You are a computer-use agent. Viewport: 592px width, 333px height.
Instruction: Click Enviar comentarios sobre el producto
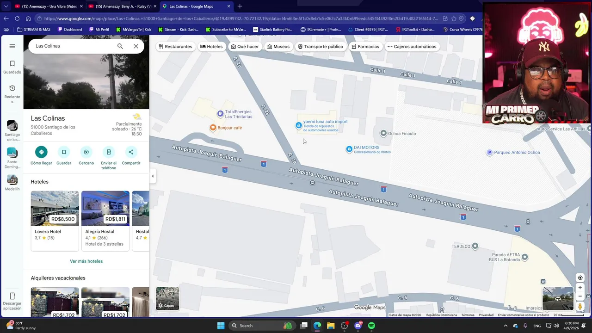coord(524,315)
